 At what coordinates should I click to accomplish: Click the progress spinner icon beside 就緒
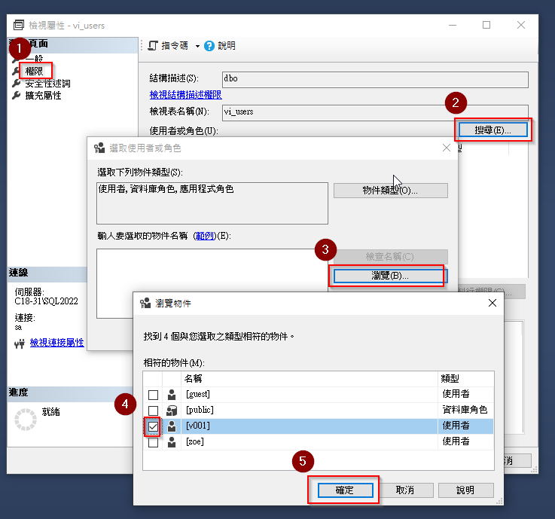click(26, 420)
